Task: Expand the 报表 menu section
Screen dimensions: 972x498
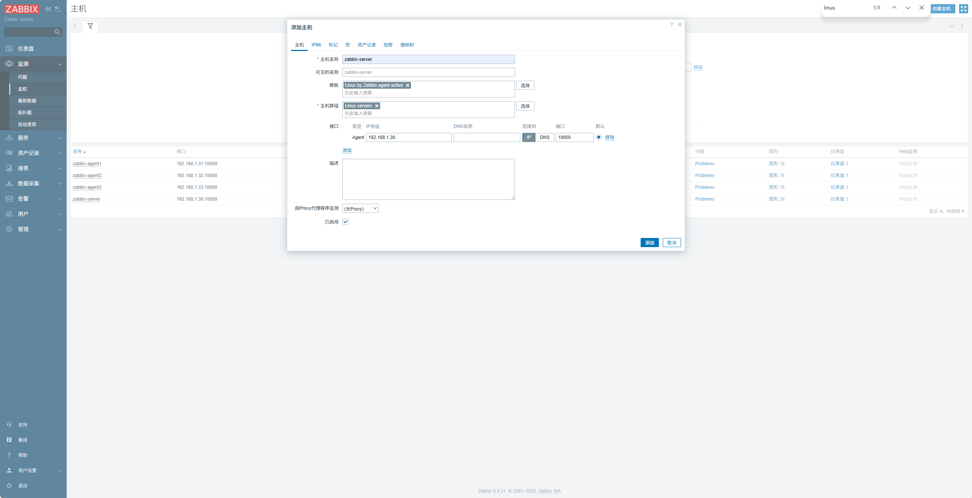Action: (60, 169)
